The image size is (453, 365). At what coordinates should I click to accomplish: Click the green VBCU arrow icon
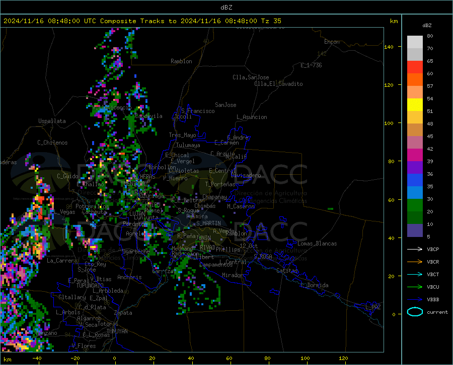coord(415,287)
